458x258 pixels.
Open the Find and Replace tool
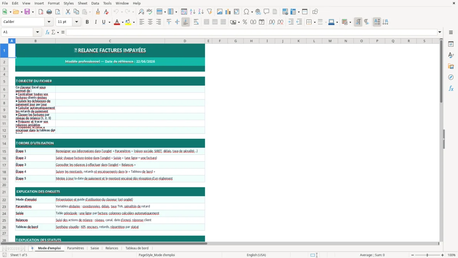click(141, 12)
